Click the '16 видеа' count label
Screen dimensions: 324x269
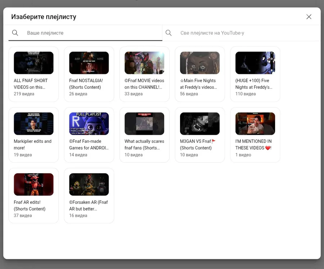pos(78,215)
